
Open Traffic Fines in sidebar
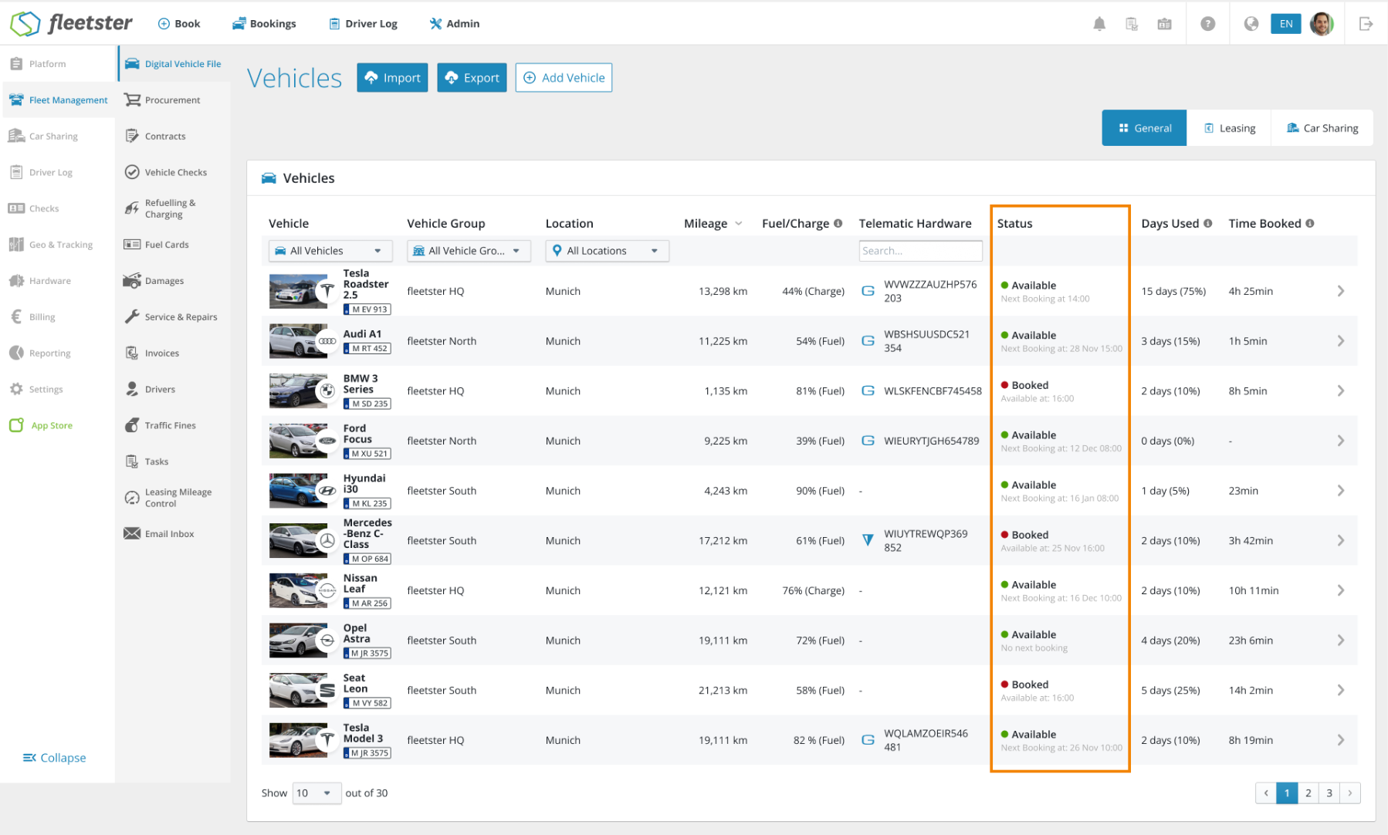[161, 425]
